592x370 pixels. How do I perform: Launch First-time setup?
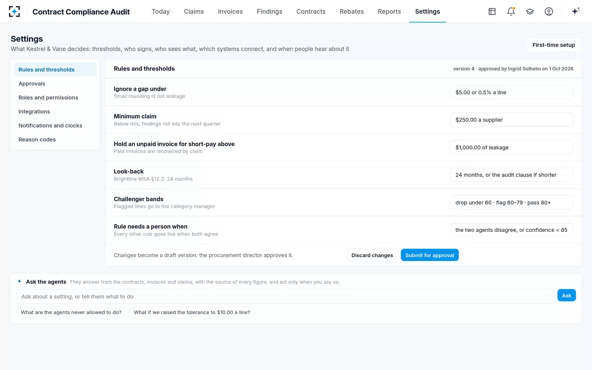click(554, 45)
